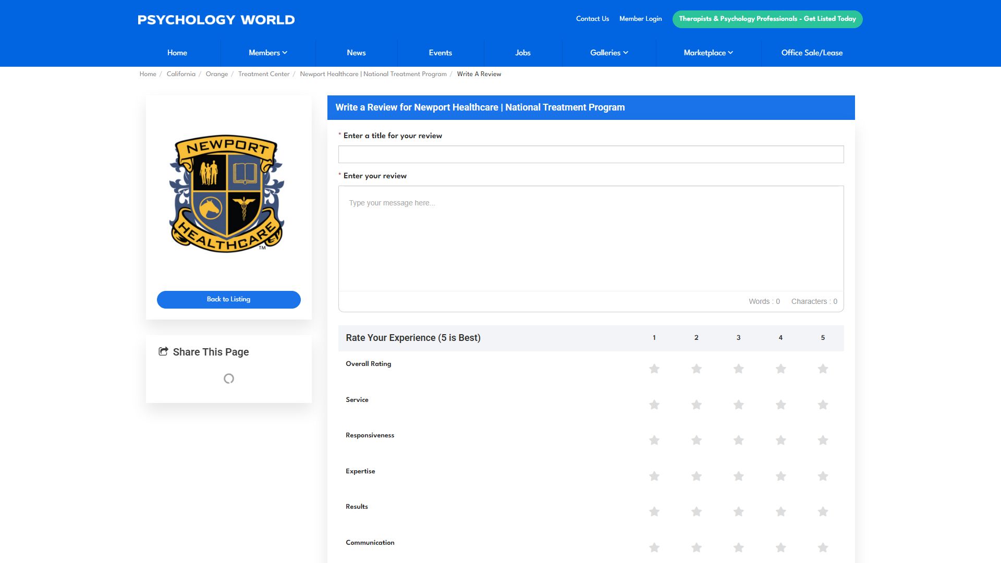Screen dimensions: 1001x563
Task: Focus the review message text area
Action: [x=591, y=239]
